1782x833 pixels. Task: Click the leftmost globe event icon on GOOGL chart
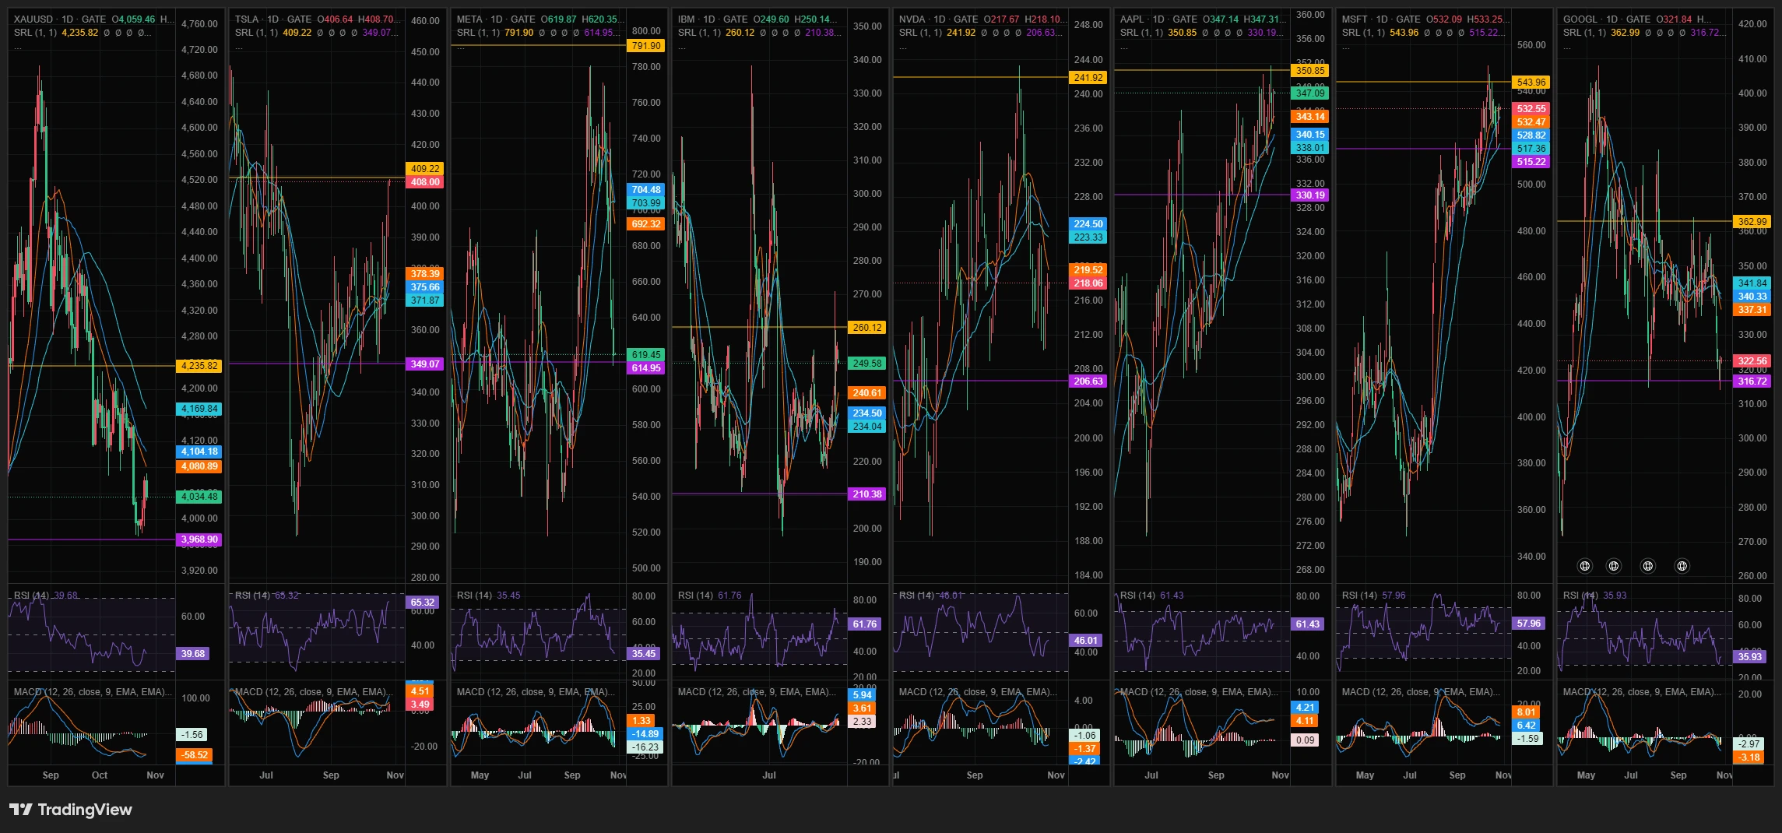pyautogui.click(x=1584, y=566)
